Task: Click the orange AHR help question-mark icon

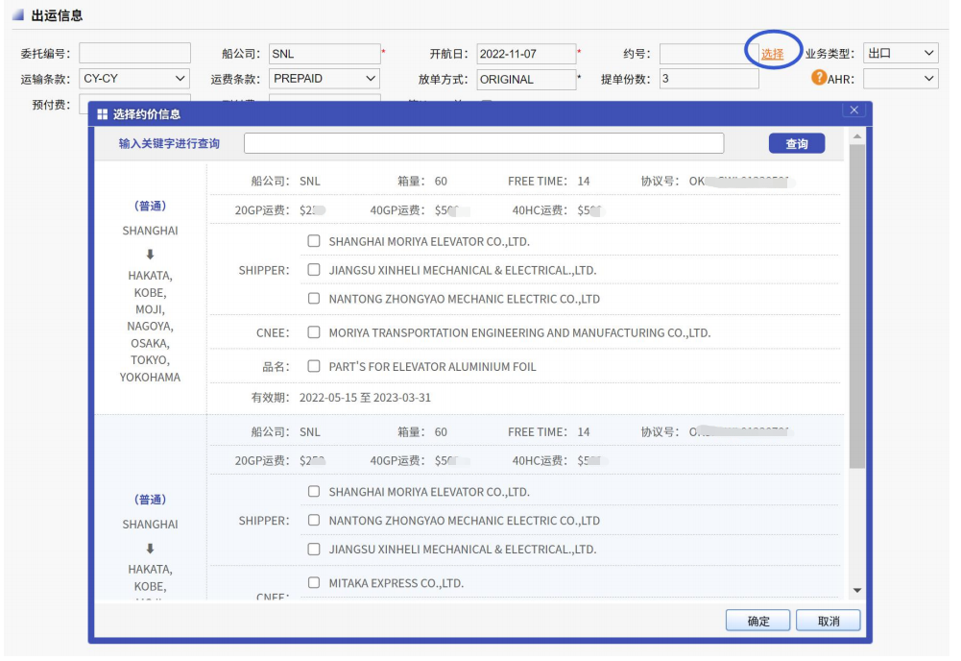Action: click(x=819, y=77)
